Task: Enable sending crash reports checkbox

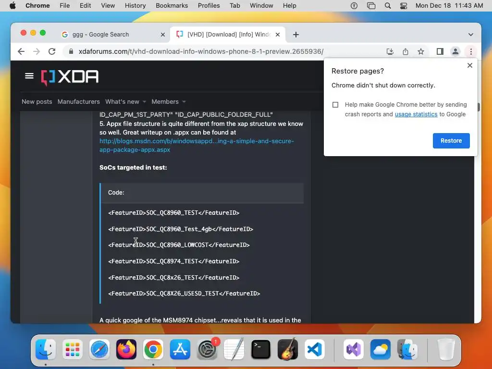Action: coord(335,104)
